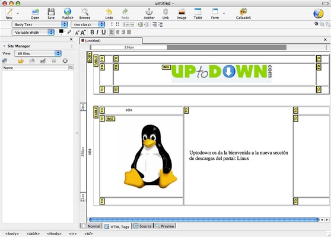This screenshot has height=237, width=331.
Task: Click the Form toolbar icon
Action: [x=215, y=12]
